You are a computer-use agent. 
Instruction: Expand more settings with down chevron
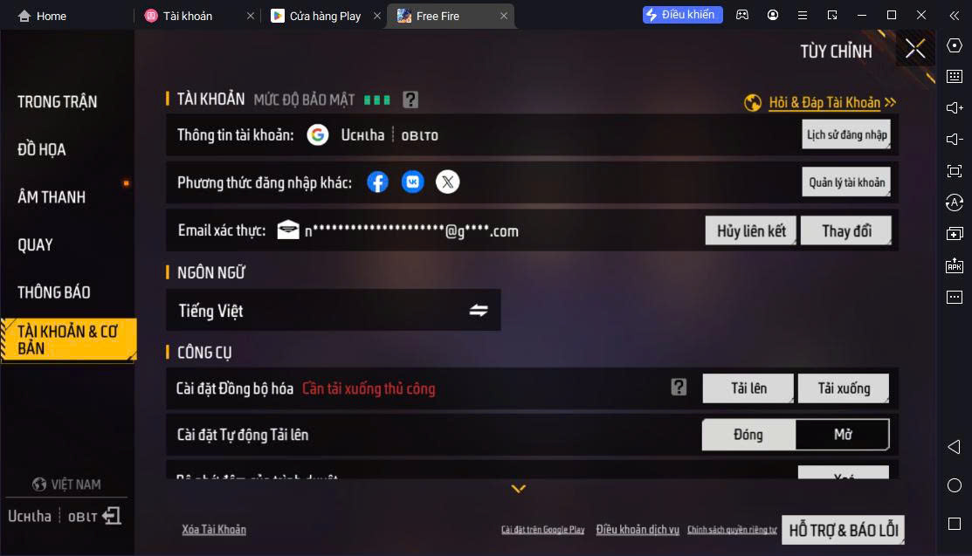pyautogui.click(x=519, y=489)
